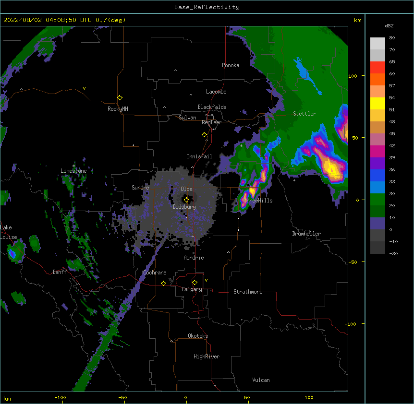The image size is (414, 404).
Task: Click the km unit label at bottom left
Action: (7, 399)
